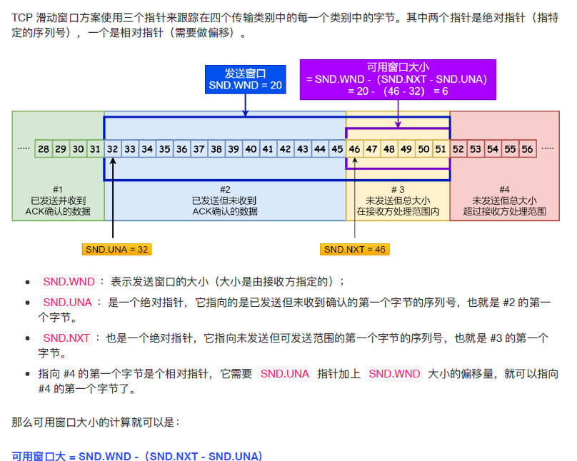
Task: Click byte cell 46 in the diagram
Action: [355, 149]
